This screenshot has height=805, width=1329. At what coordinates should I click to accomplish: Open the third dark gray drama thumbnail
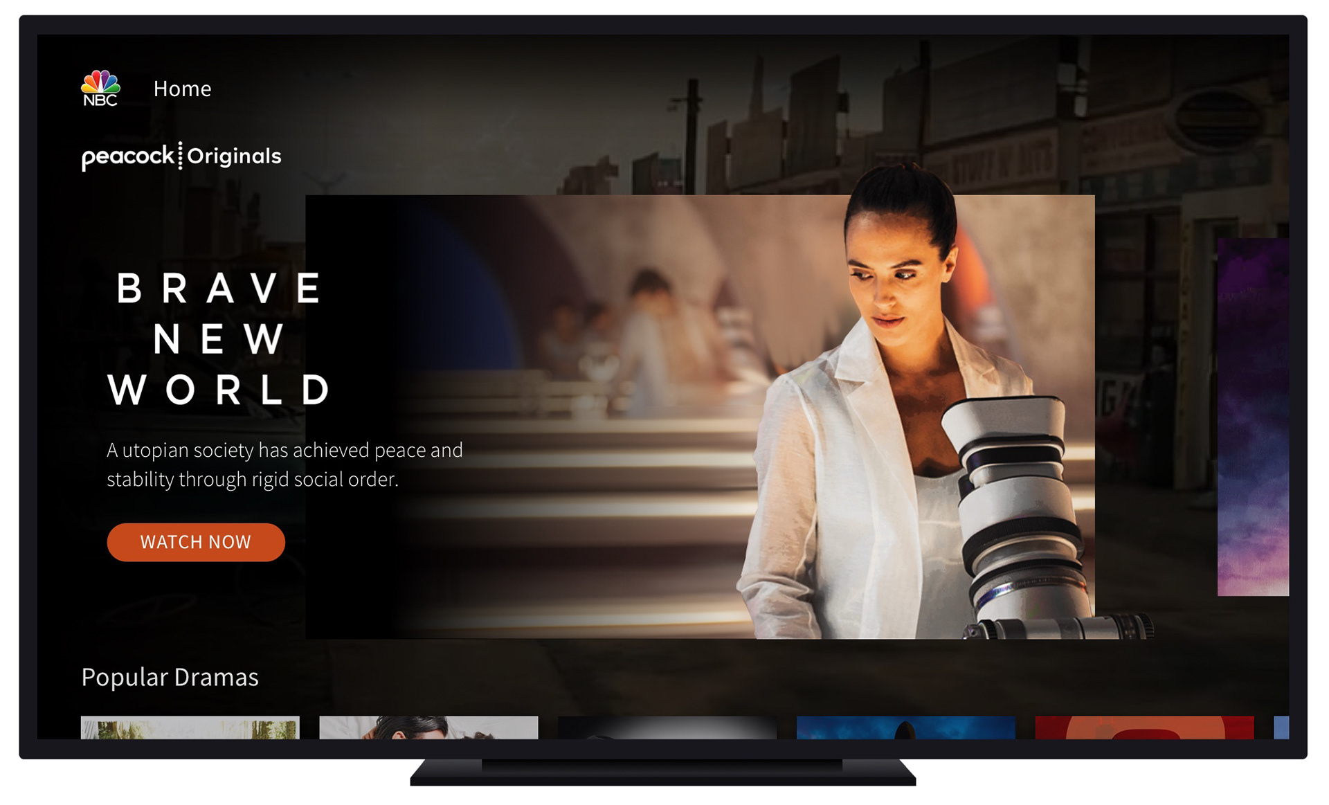[x=667, y=727]
